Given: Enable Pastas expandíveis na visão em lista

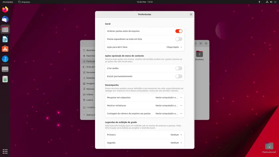Looking at the screenshot, I should [x=179, y=39].
